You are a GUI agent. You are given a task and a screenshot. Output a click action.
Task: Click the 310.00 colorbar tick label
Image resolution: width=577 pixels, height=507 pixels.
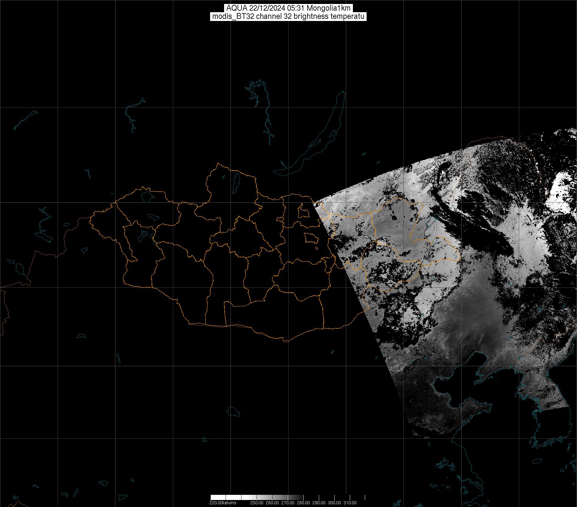tap(350, 503)
